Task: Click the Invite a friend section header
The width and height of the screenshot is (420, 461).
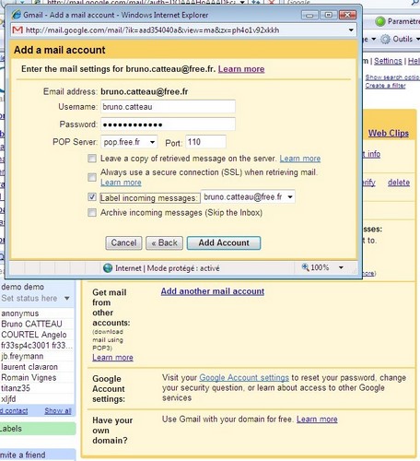Action: coord(38,455)
